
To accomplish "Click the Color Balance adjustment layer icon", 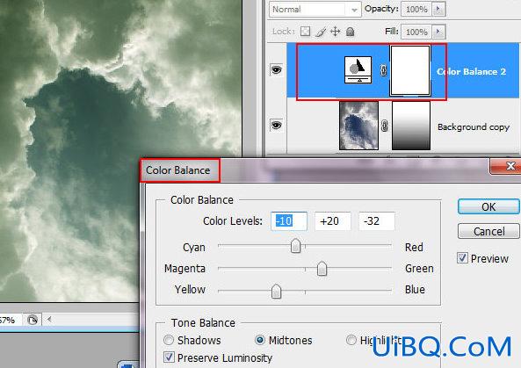I will coord(358,69).
